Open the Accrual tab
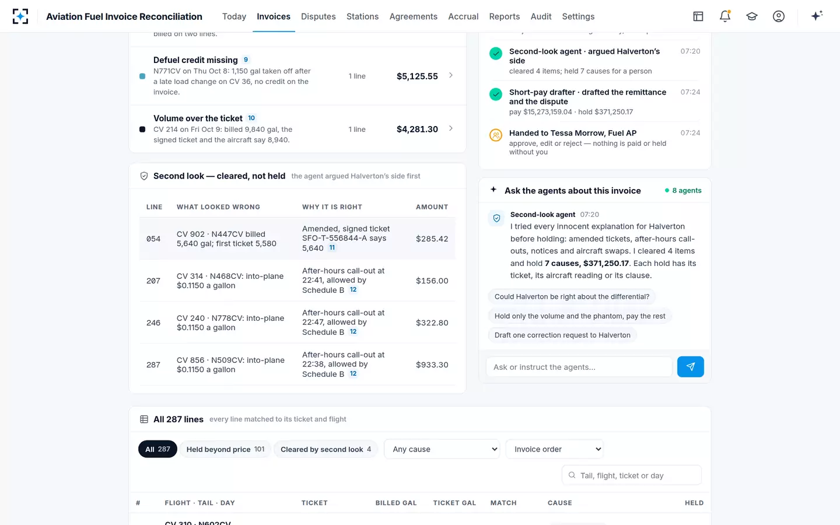Image resolution: width=840 pixels, height=525 pixels. click(463, 16)
